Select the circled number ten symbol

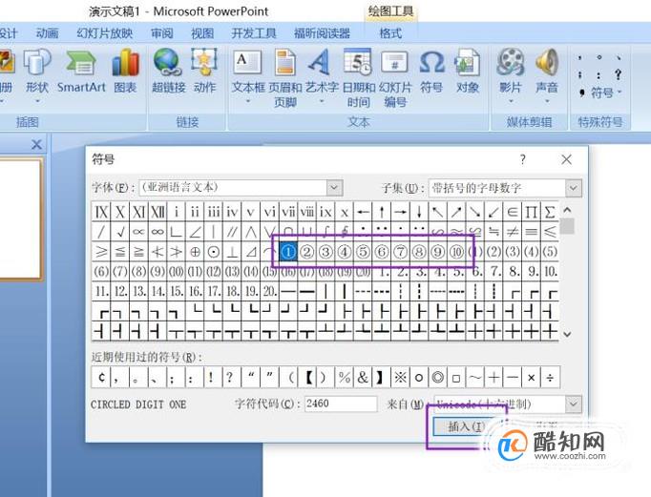[456, 252]
